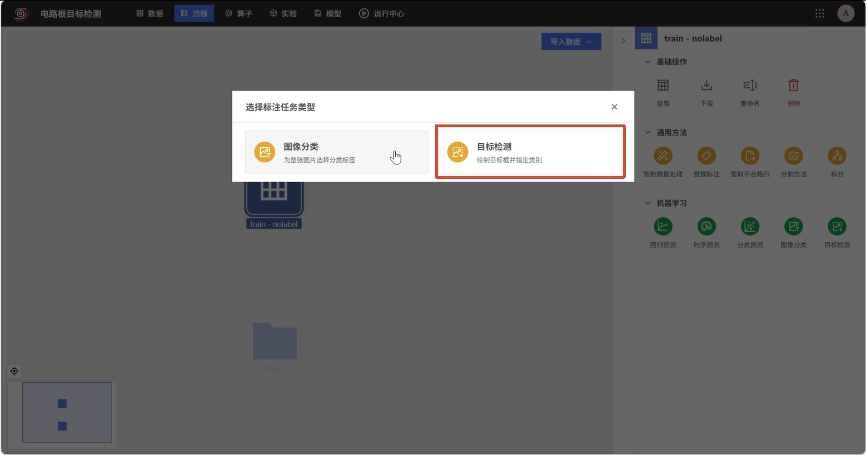Open the user avatar A menu
The image size is (866, 455).
coord(846,13)
